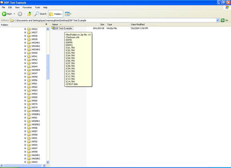Screen dimensions: 231x168
Task: Open the Help menu
Action: [45, 7]
